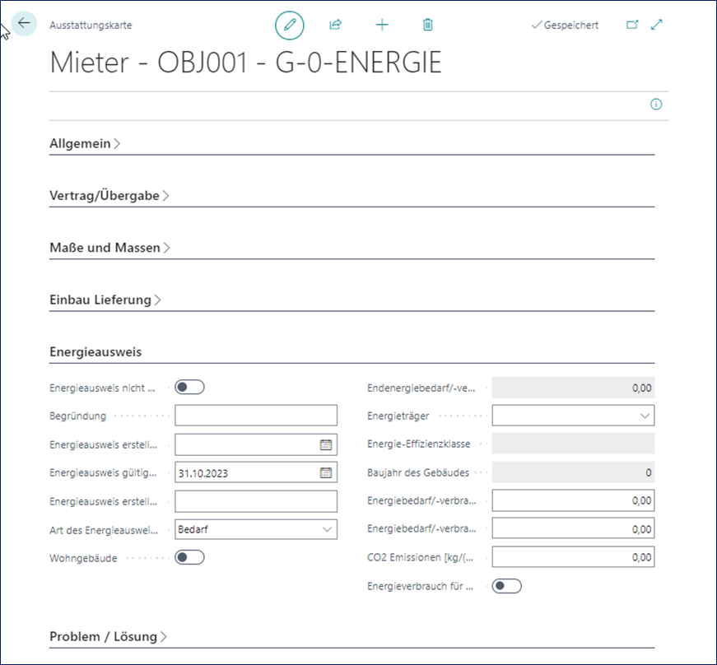The height and width of the screenshot is (665, 717).
Task: Click the back arrow icon
Action: coord(24,23)
